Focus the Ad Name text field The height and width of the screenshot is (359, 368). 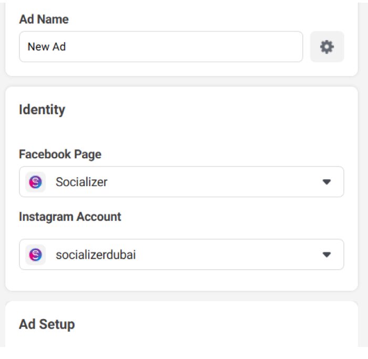click(x=160, y=47)
